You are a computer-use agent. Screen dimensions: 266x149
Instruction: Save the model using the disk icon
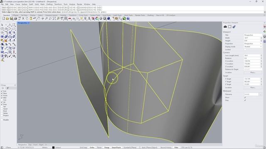tap(11, 18)
